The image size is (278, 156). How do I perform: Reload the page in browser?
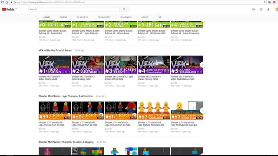click(2, 2)
